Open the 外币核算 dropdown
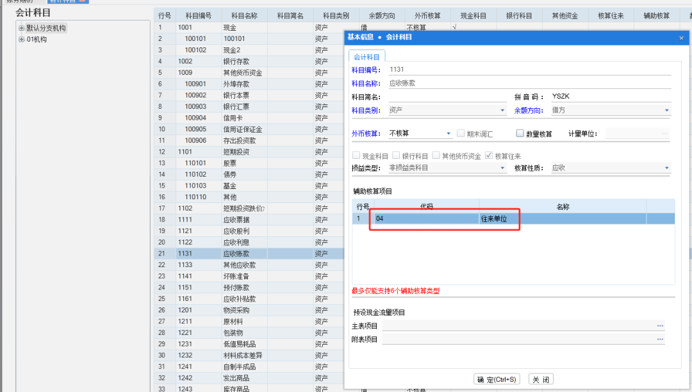 click(449, 133)
